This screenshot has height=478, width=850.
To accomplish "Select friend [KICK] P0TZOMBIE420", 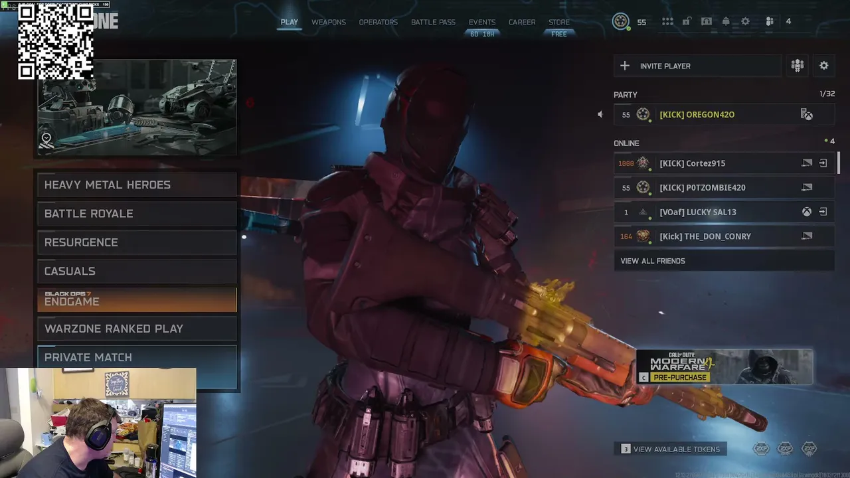I will [724, 188].
